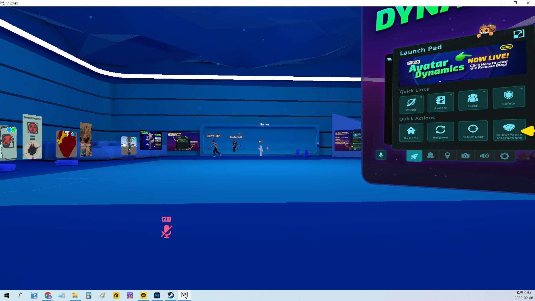Open Google Chrome from the taskbar

tap(48, 295)
